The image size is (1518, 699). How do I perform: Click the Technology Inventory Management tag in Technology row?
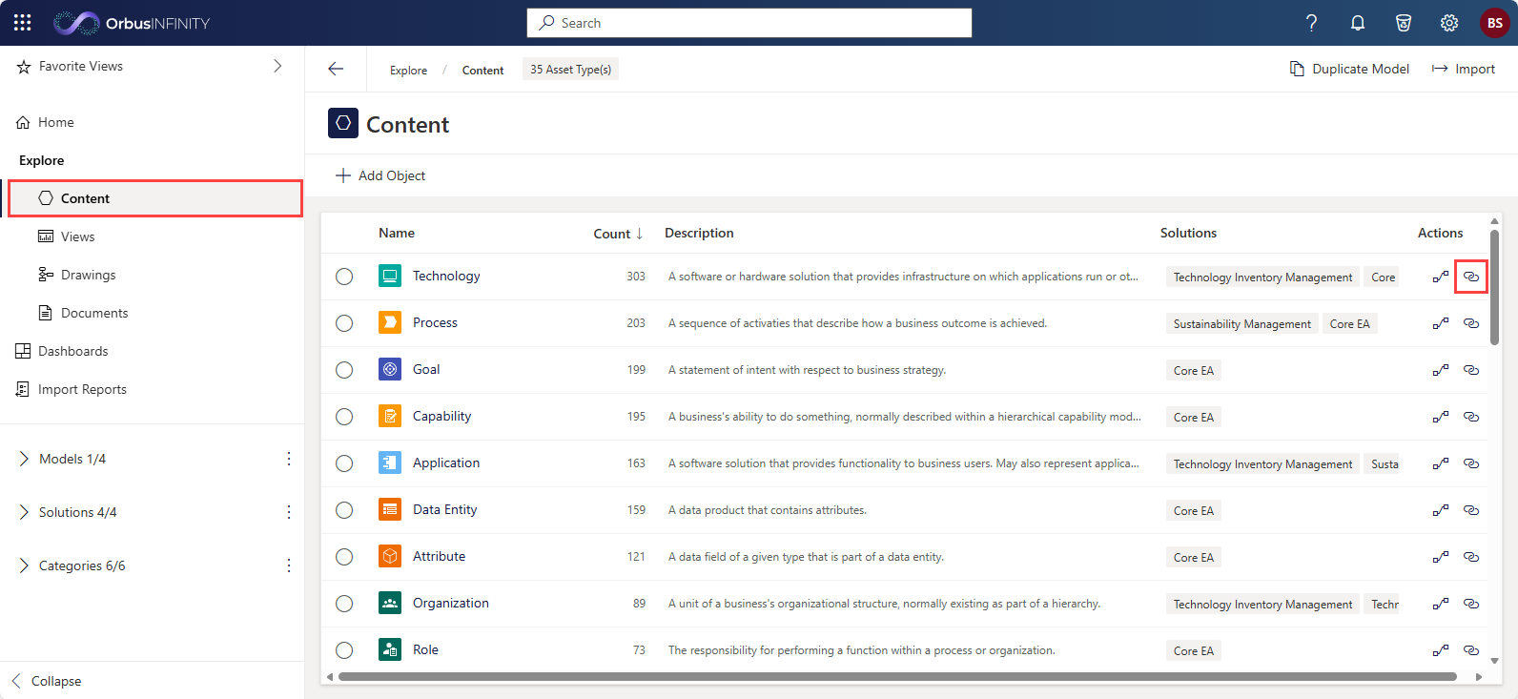(x=1262, y=278)
